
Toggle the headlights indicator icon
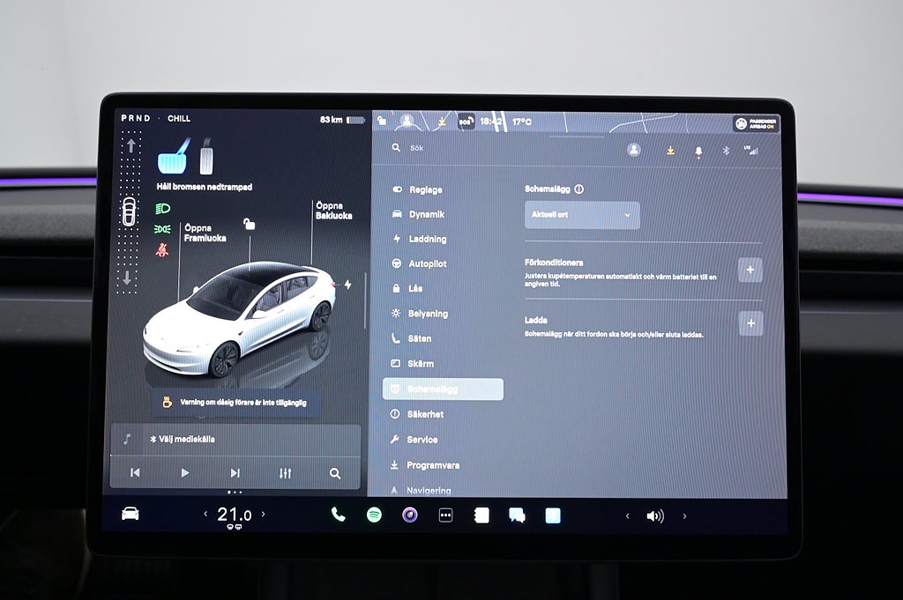pyautogui.click(x=162, y=209)
